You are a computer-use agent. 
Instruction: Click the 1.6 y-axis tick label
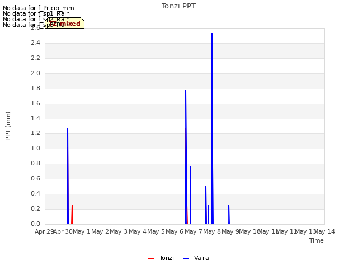(35, 103)
